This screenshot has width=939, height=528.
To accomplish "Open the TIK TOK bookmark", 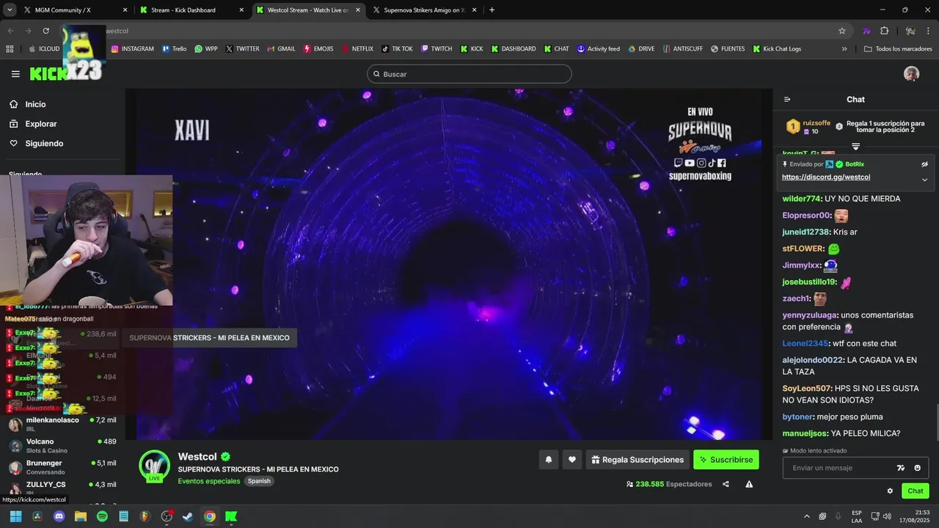I will pyautogui.click(x=397, y=49).
